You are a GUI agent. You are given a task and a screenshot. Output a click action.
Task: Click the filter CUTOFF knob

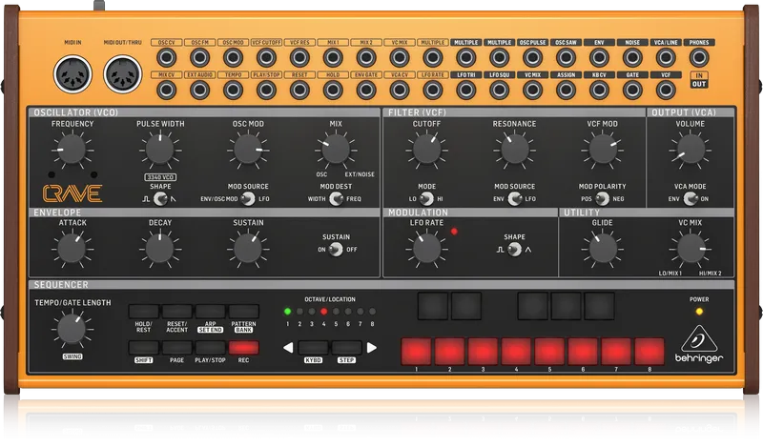pos(426,150)
